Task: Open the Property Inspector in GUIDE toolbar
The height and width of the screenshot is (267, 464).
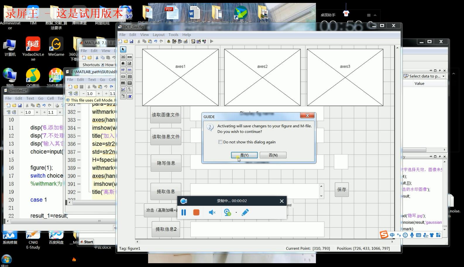Action: coord(199,41)
